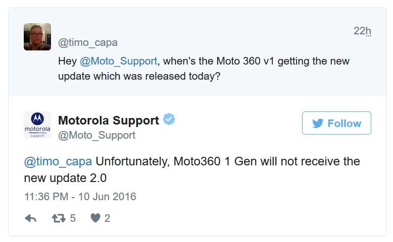Click the 'Unfortunately, Moto360 1 Gen' reply text

coord(163,161)
